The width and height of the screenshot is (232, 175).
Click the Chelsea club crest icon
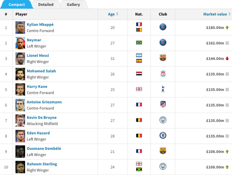pos(163,135)
